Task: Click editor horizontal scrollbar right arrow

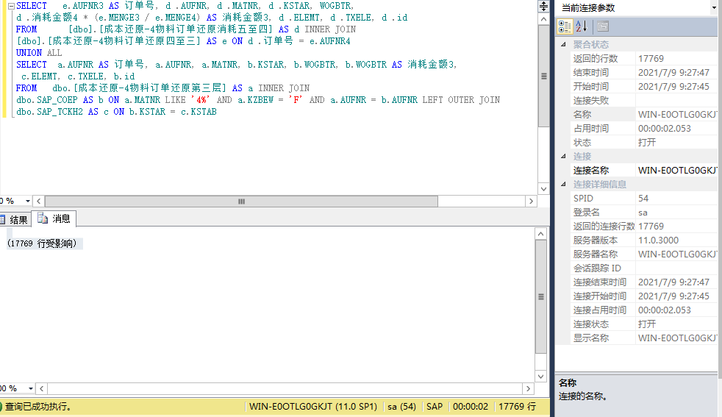Action: (x=532, y=202)
